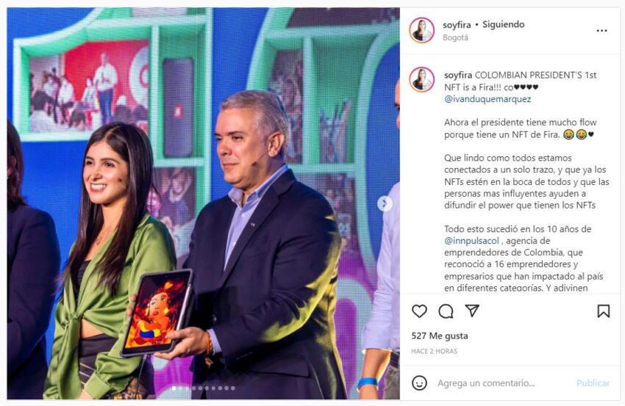Share the post via paper plane icon
Viewport: 625px width, 406px height.
tap(472, 311)
